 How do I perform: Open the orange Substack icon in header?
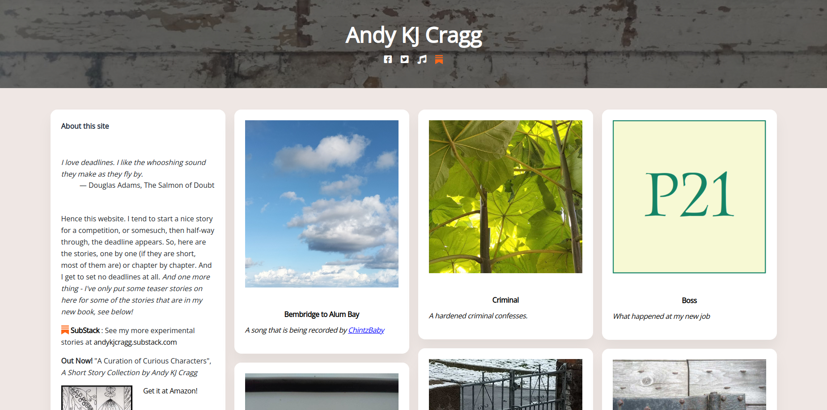(439, 59)
